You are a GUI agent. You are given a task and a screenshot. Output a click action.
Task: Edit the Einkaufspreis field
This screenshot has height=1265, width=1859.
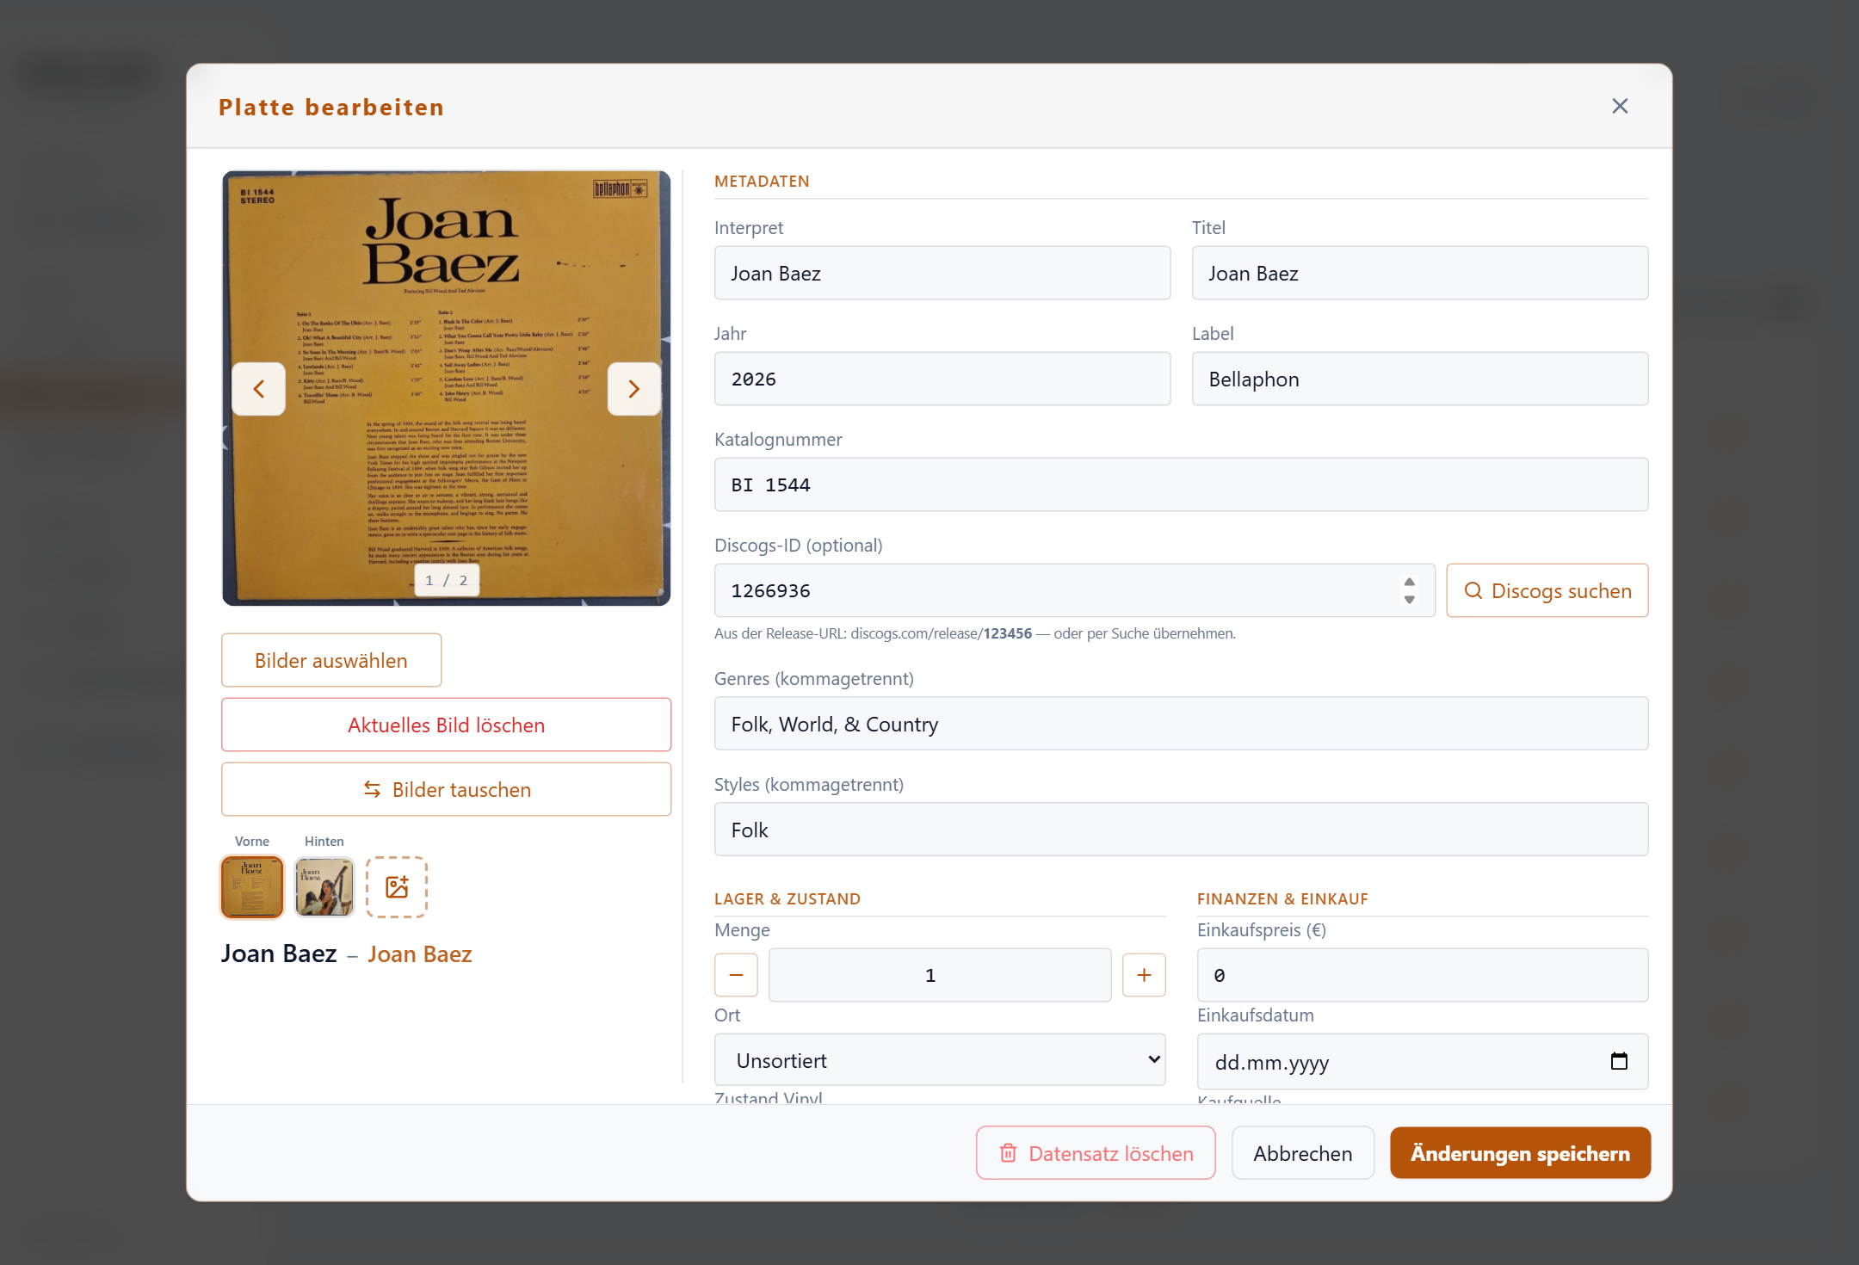[x=1423, y=975]
